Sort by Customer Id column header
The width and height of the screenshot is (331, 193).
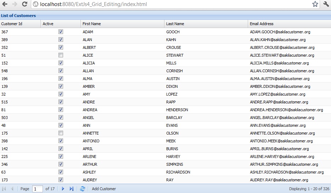click(x=20, y=24)
